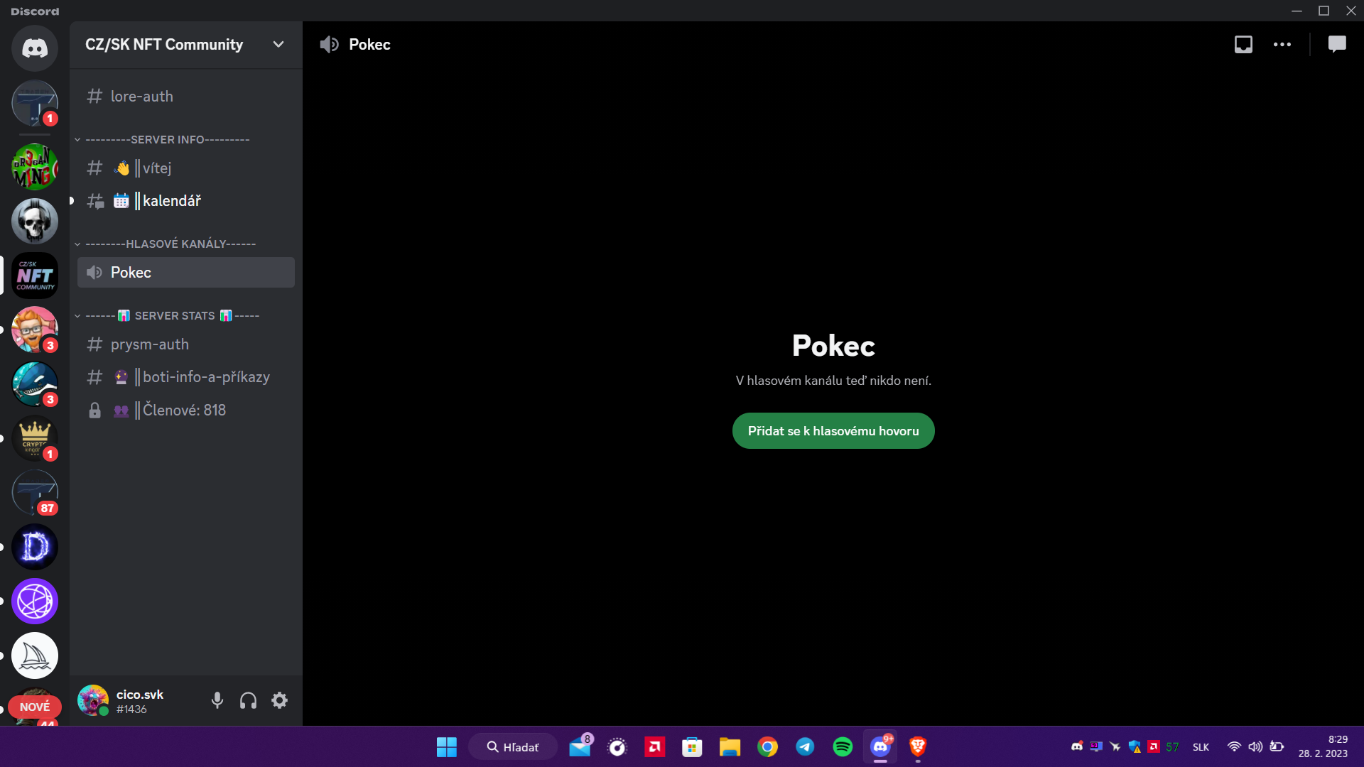Toggle headphones deafen

pos(248,700)
